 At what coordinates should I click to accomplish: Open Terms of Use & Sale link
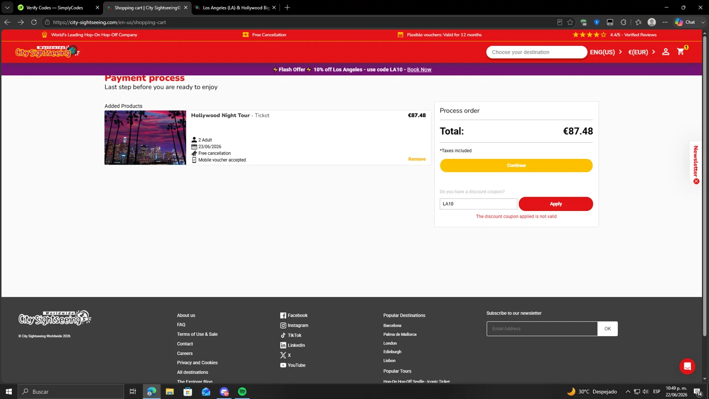(x=197, y=334)
